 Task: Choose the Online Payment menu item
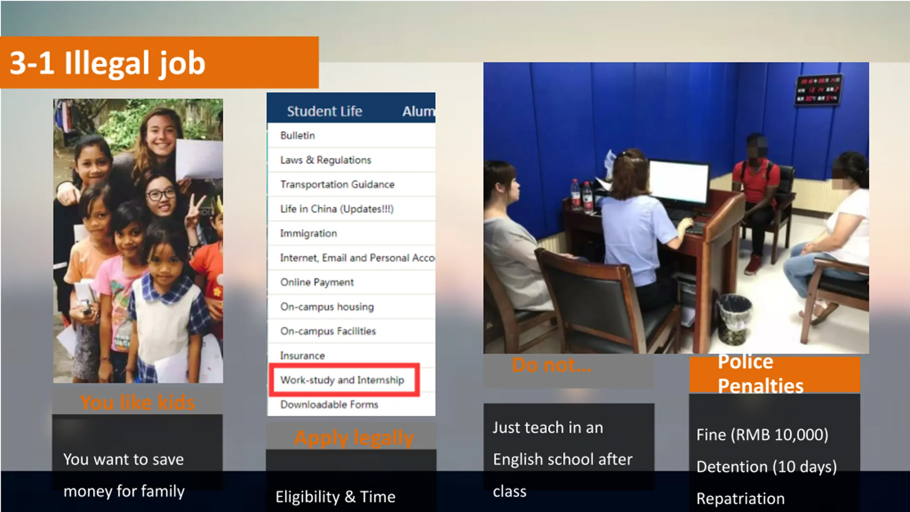pos(351,282)
